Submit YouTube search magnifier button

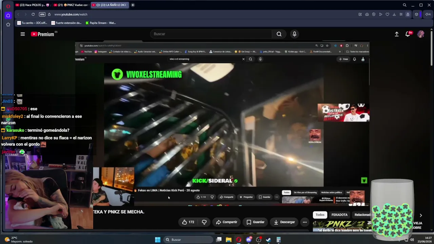click(x=279, y=34)
